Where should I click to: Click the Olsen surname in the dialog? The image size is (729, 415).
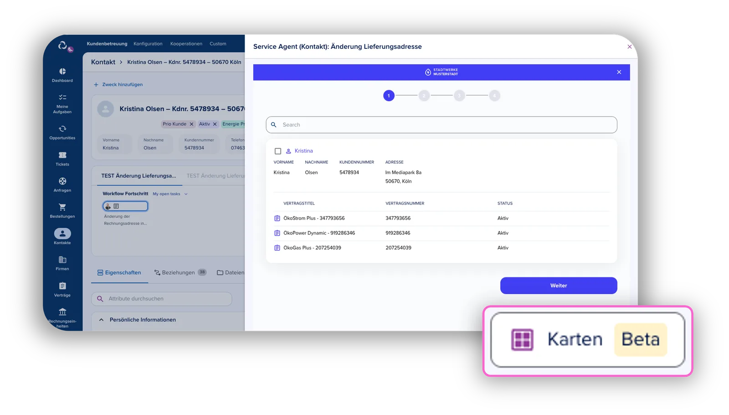click(x=311, y=173)
